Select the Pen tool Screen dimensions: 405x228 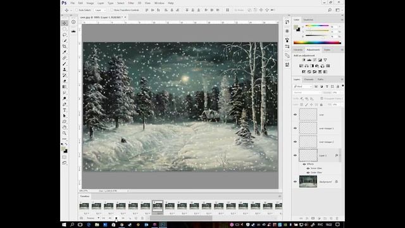[65, 104]
